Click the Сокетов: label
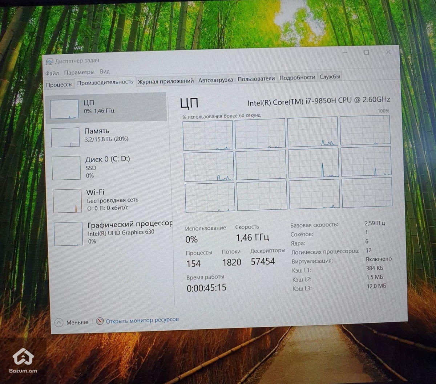Viewport: 436px width, 384px height. click(302, 234)
